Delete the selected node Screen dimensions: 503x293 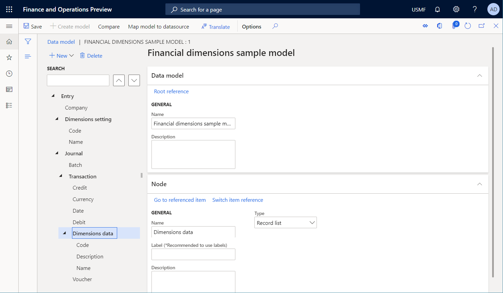tap(91, 56)
